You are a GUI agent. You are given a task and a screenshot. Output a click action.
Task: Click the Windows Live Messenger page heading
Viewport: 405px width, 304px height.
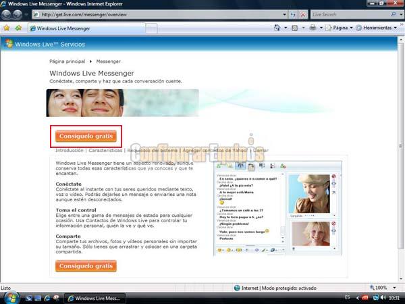click(x=92, y=73)
